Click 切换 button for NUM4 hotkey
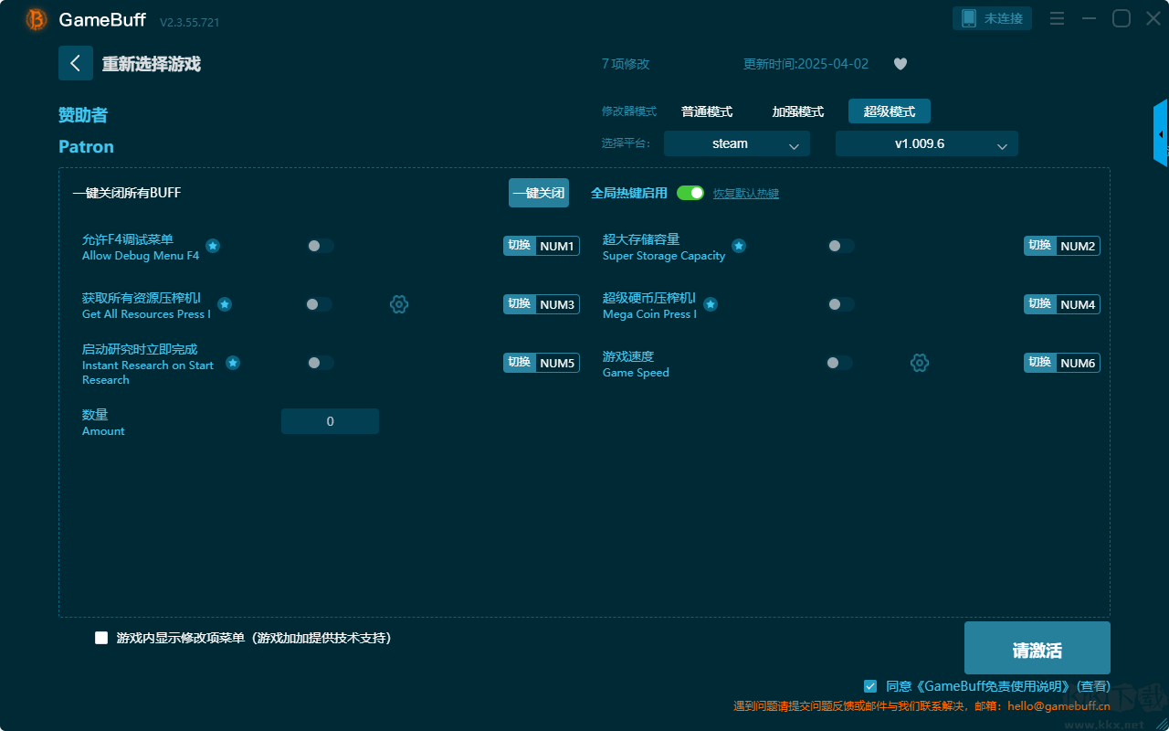Screen dimensions: 1169x731 (x=1039, y=304)
